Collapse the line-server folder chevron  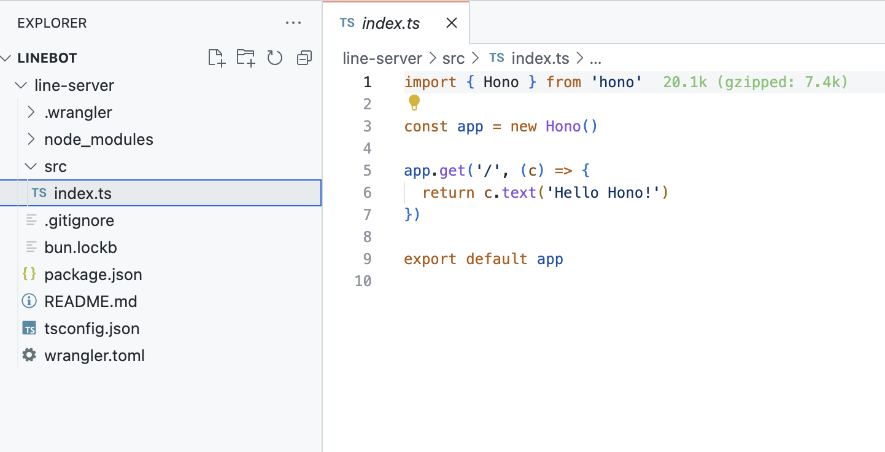click(21, 85)
